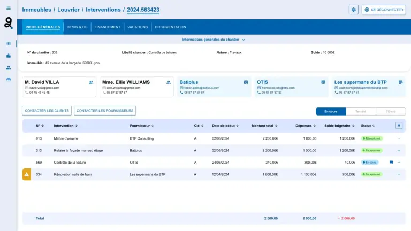
Task: Click M. David VILLA client name
Action: click(x=42, y=82)
